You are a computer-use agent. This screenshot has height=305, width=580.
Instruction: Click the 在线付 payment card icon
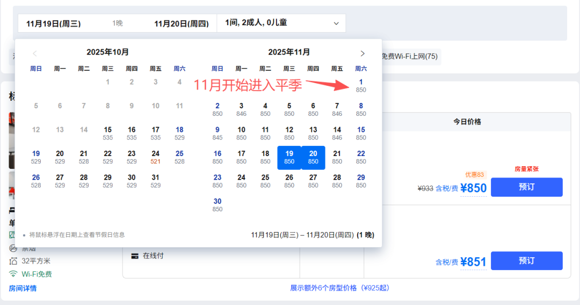click(135, 256)
